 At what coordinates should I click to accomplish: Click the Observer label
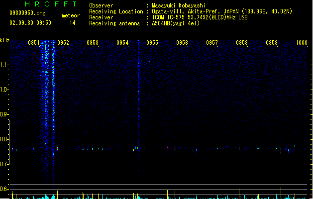click(101, 5)
